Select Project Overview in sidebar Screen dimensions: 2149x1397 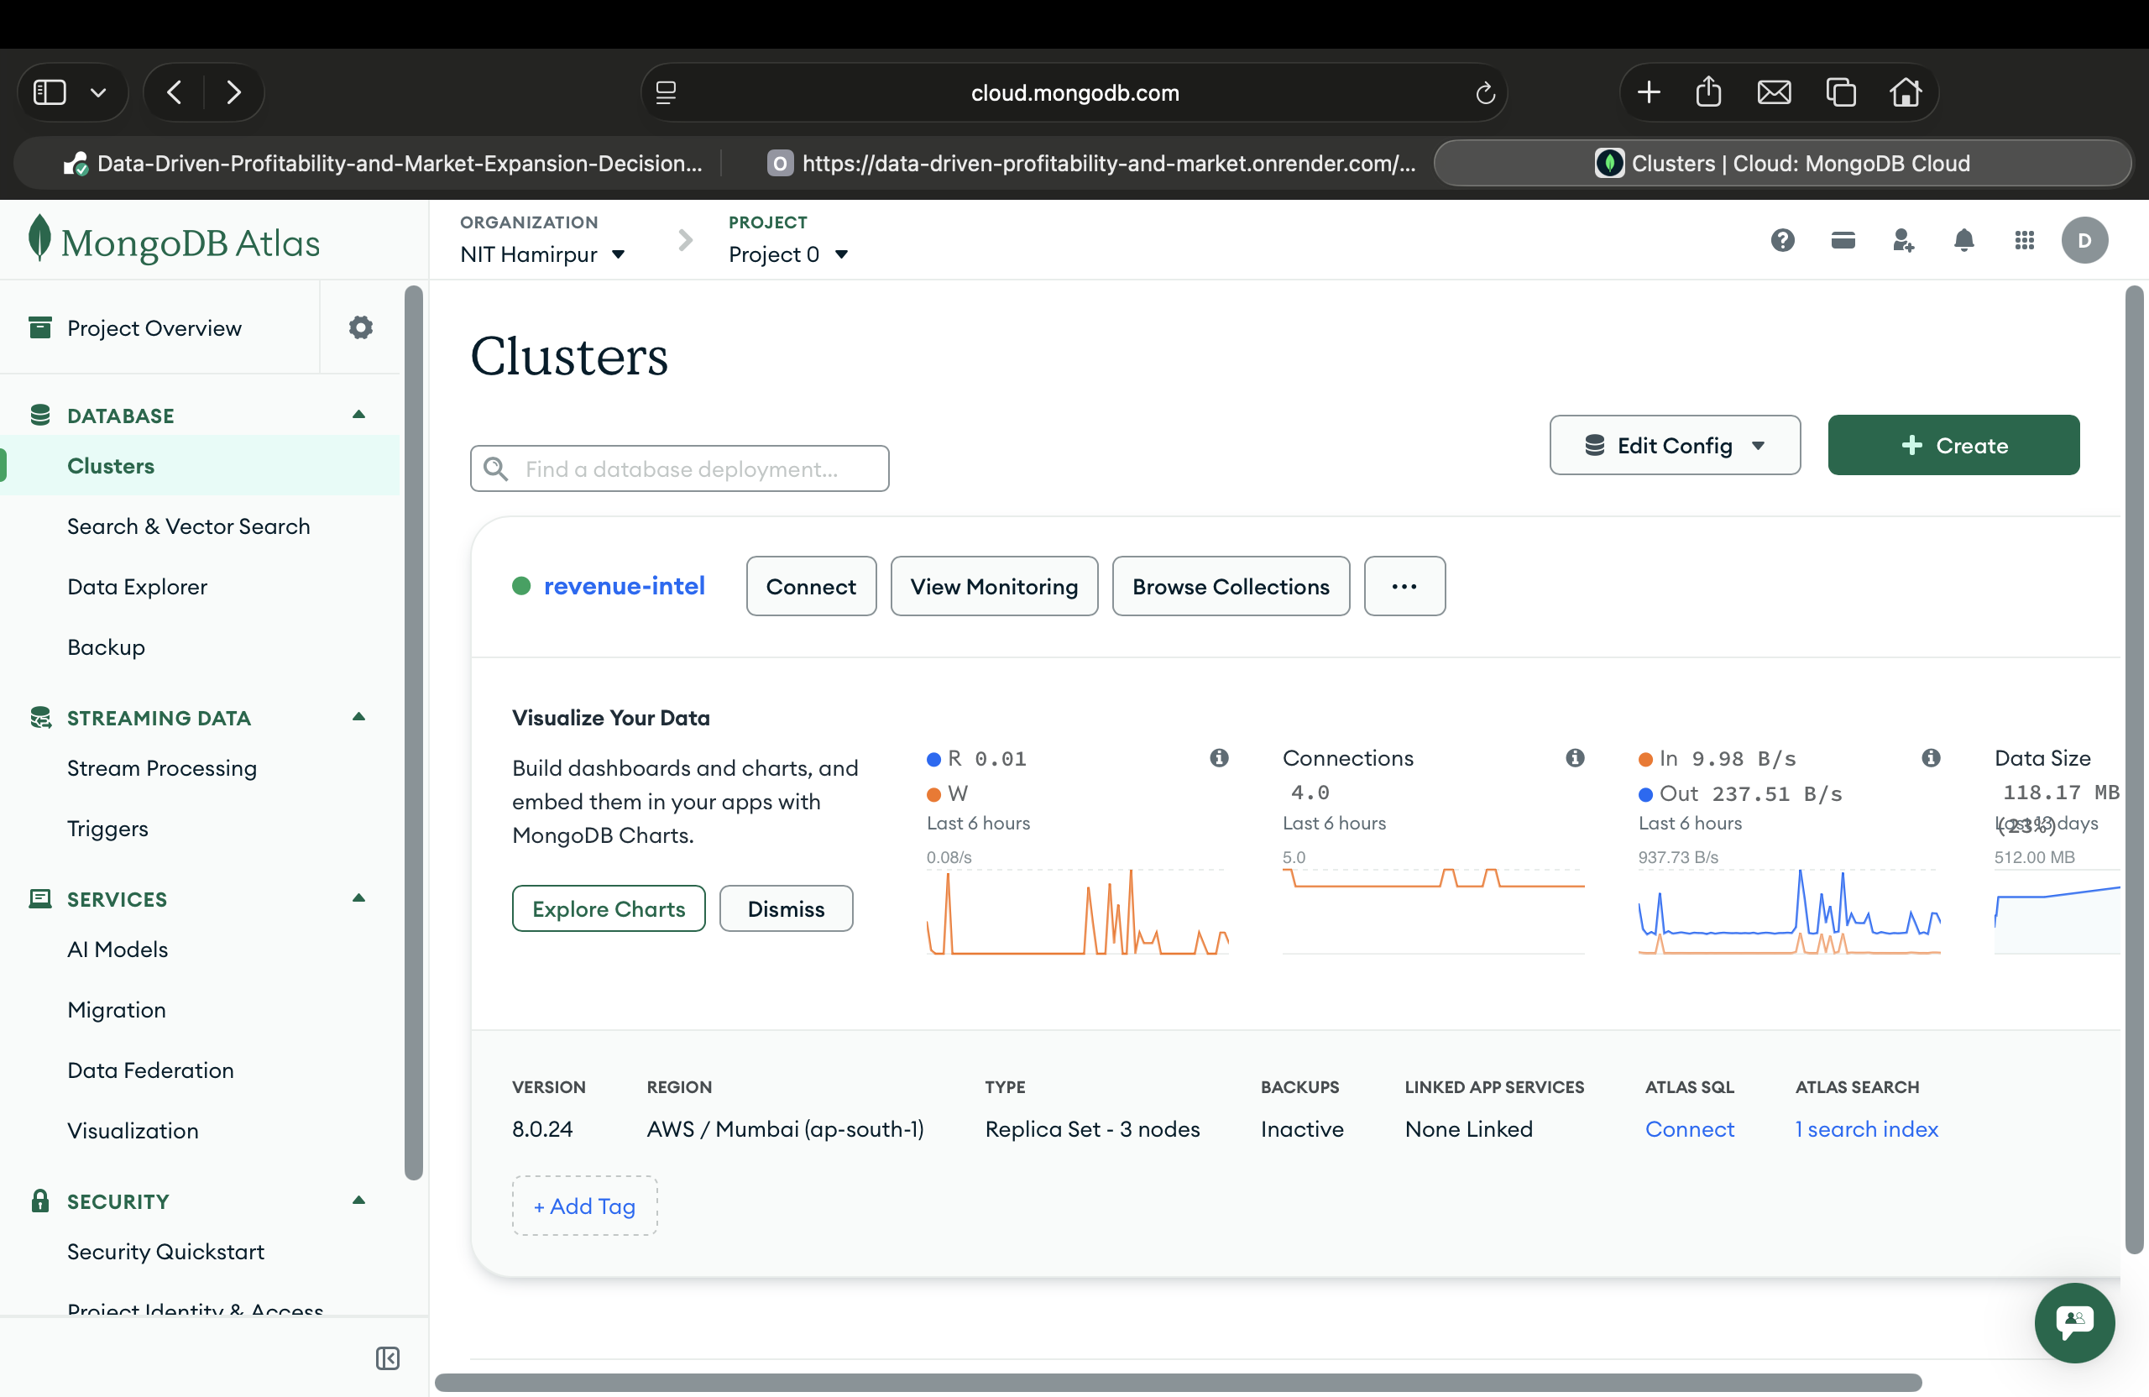click(154, 327)
